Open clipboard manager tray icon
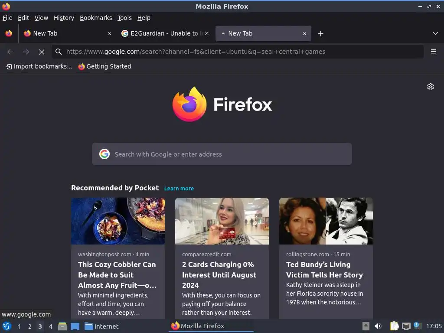The height and width of the screenshot is (333, 444). pos(394,326)
